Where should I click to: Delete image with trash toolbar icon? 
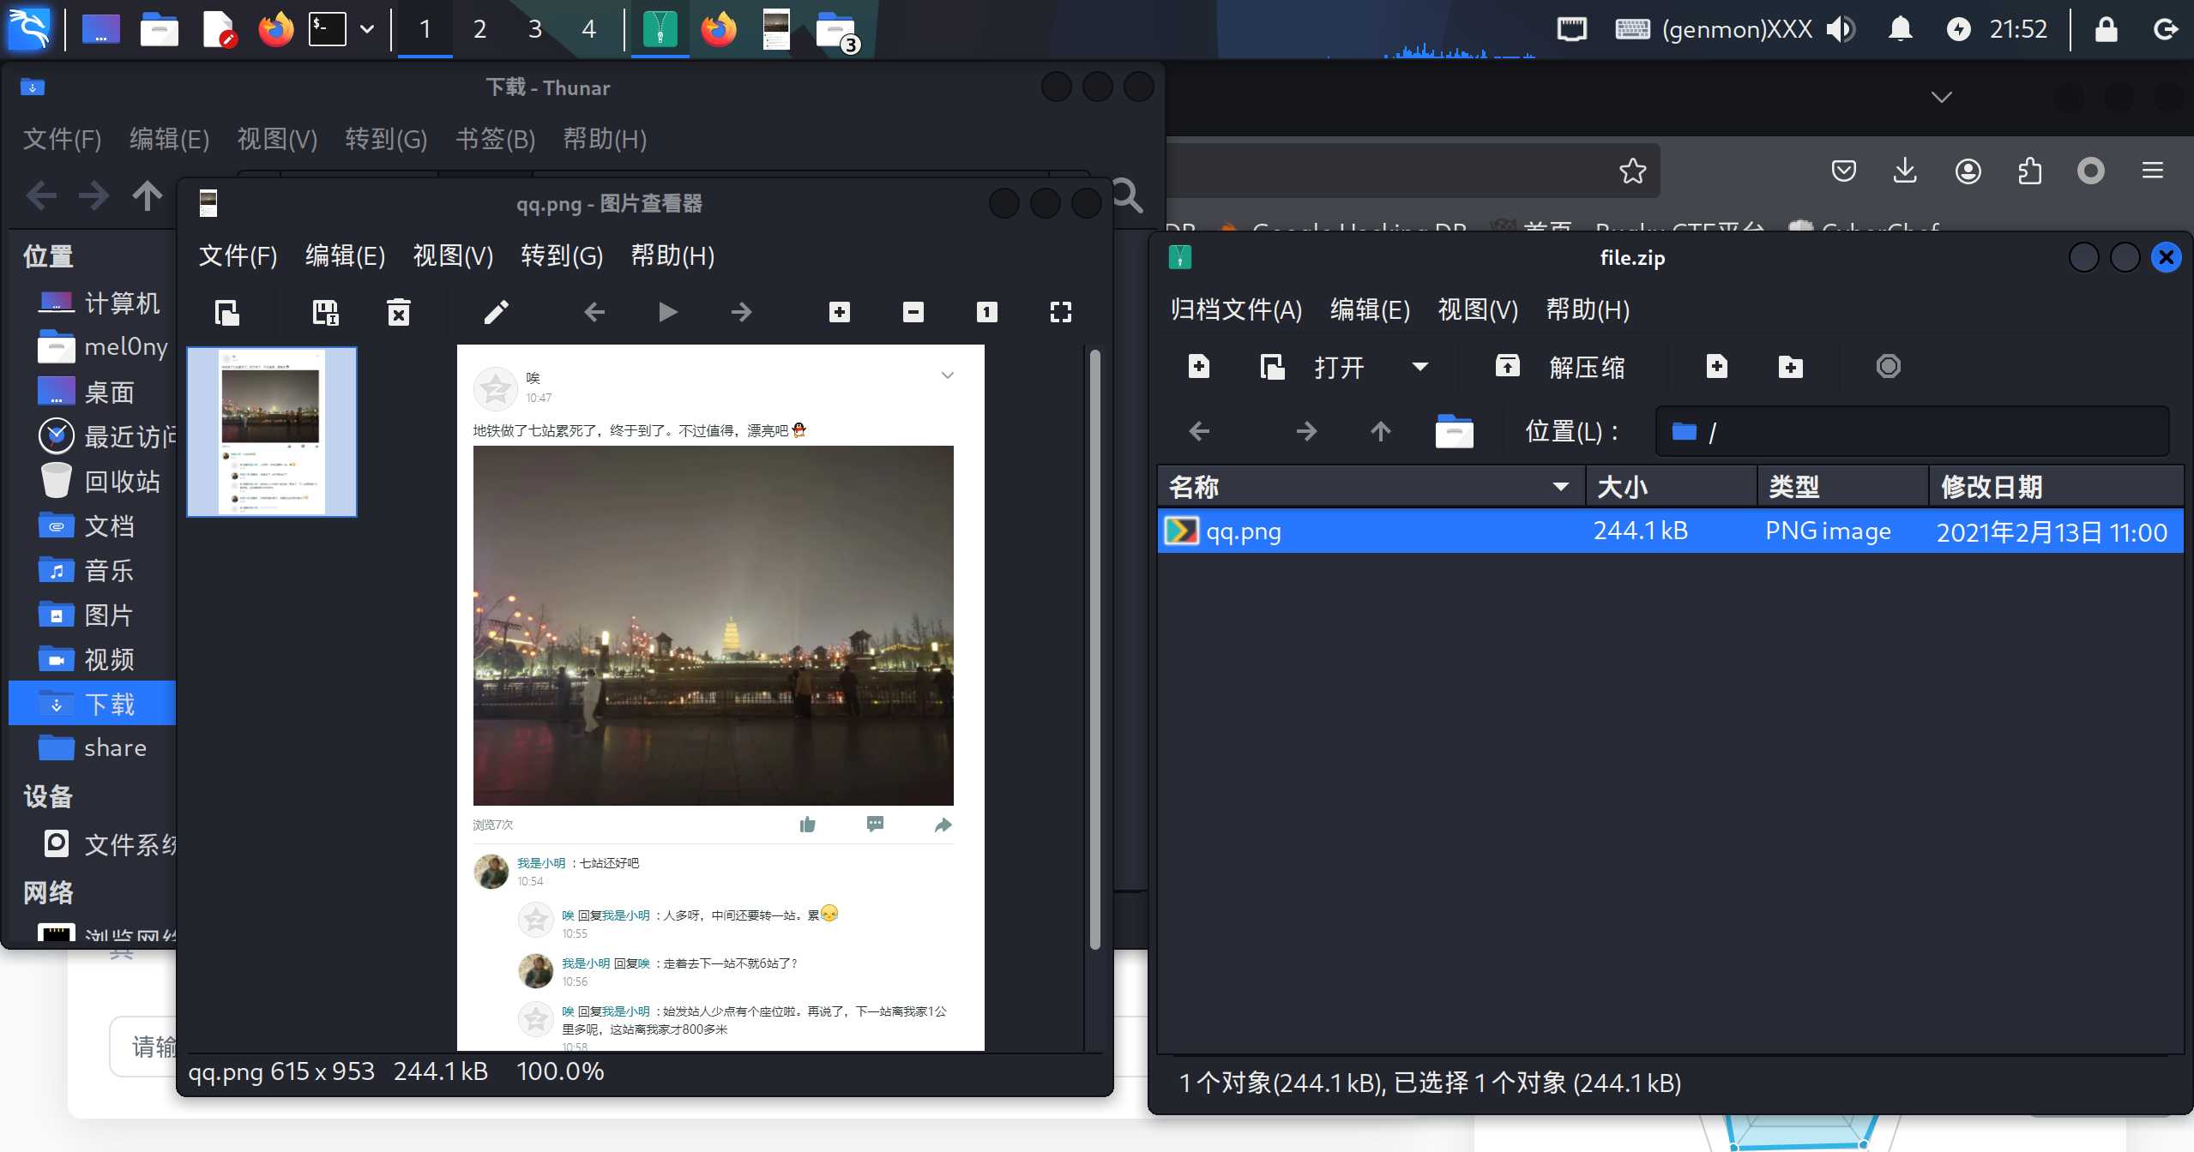398,312
